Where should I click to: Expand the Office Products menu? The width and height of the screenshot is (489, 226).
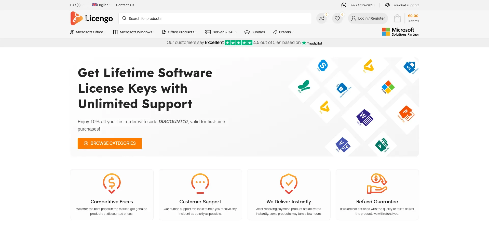[x=180, y=32]
